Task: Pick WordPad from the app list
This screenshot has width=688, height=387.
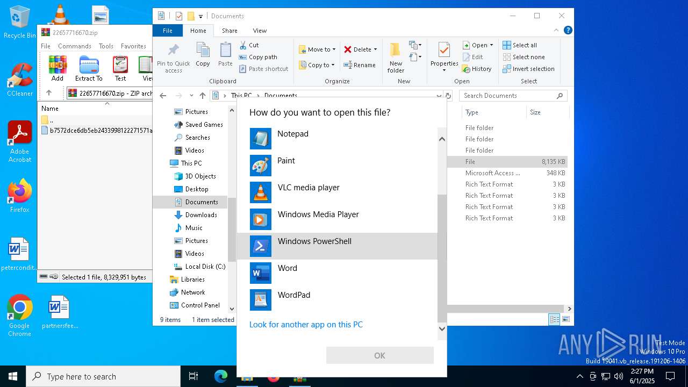Action: pos(337,300)
